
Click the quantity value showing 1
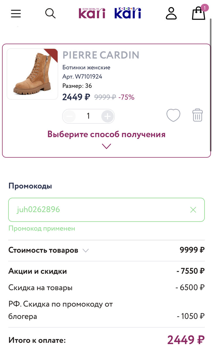(x=88, y=116)
